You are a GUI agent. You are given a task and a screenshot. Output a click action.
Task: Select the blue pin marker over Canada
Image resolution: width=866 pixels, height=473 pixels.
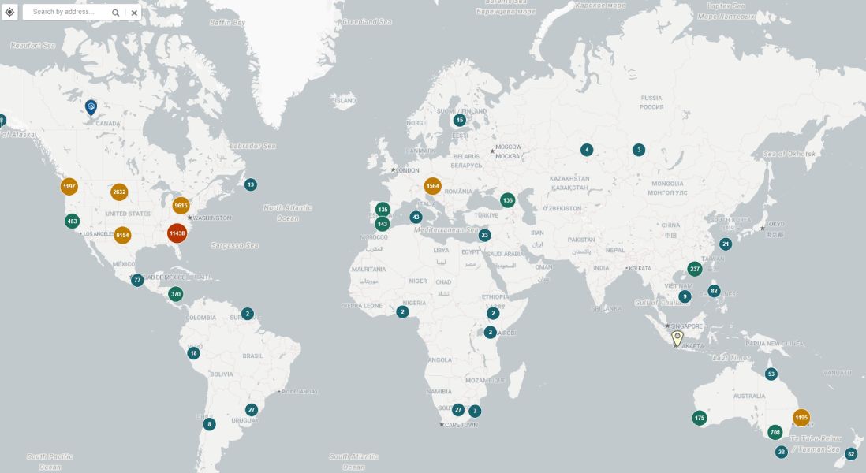[x=90, y=105]
